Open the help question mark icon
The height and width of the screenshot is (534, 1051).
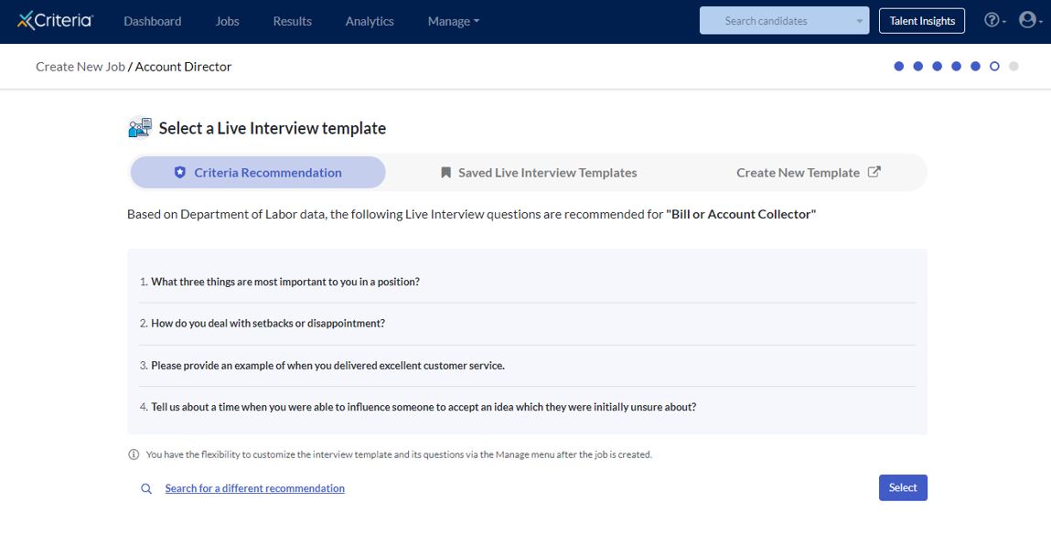(992, 19)
